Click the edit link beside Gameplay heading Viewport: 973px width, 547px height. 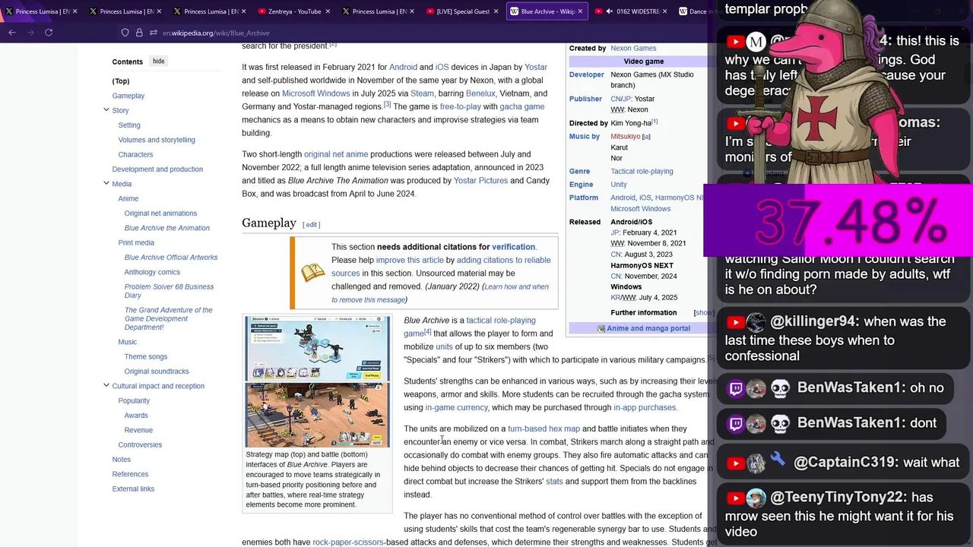click(312, 225)
